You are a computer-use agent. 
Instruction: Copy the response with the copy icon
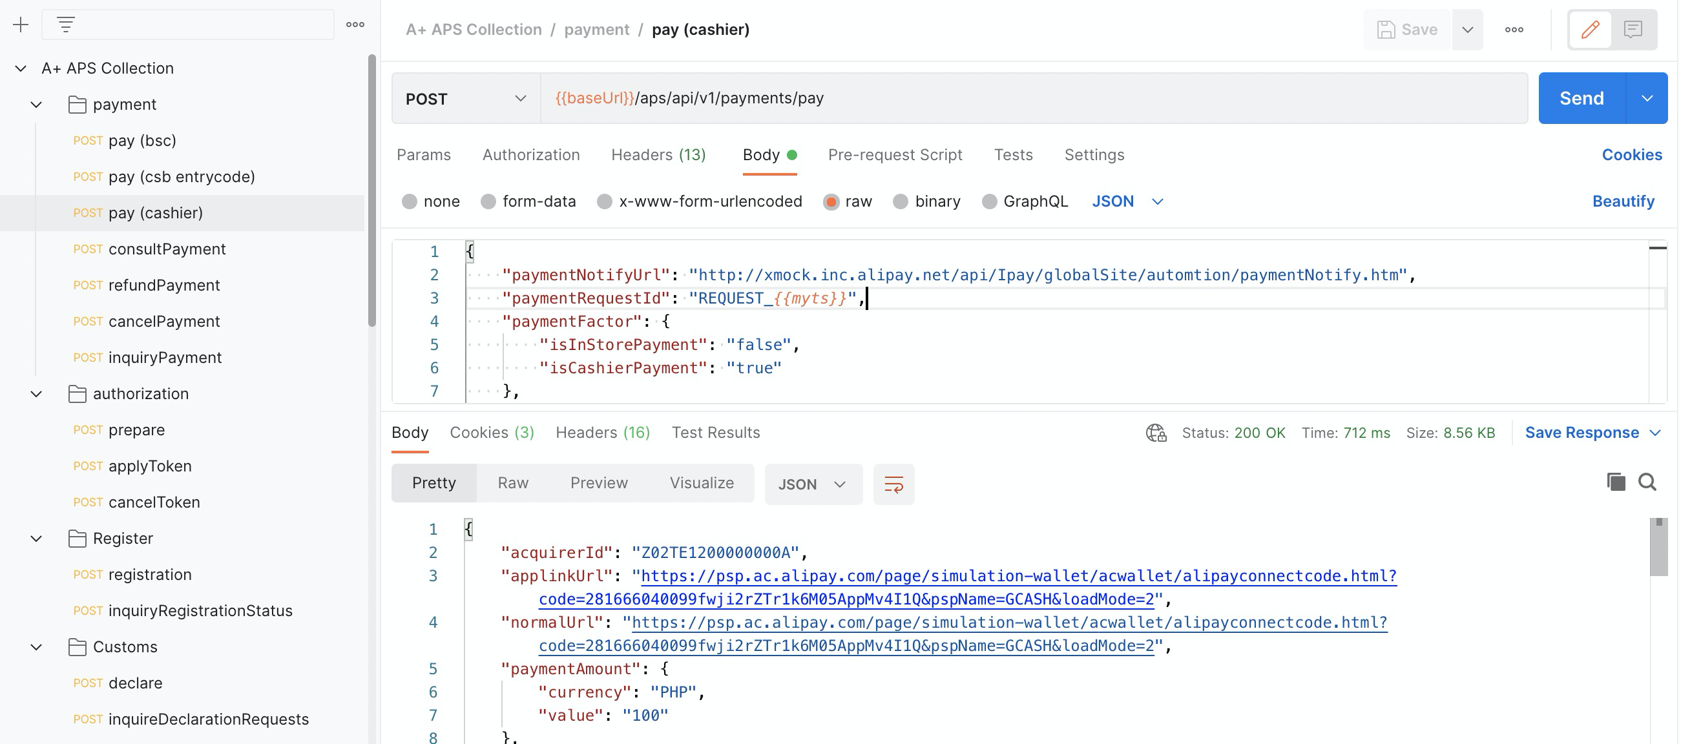point(1615,482)
